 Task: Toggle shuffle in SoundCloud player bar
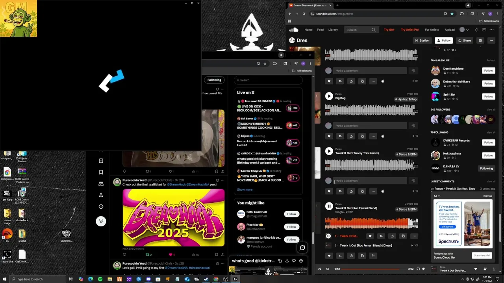click(x=320, y=269)
